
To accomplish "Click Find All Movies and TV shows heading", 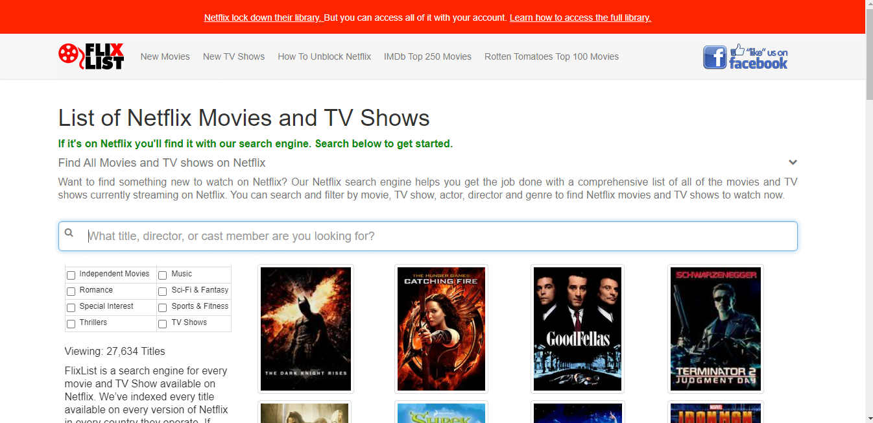I will pos(162,163).
